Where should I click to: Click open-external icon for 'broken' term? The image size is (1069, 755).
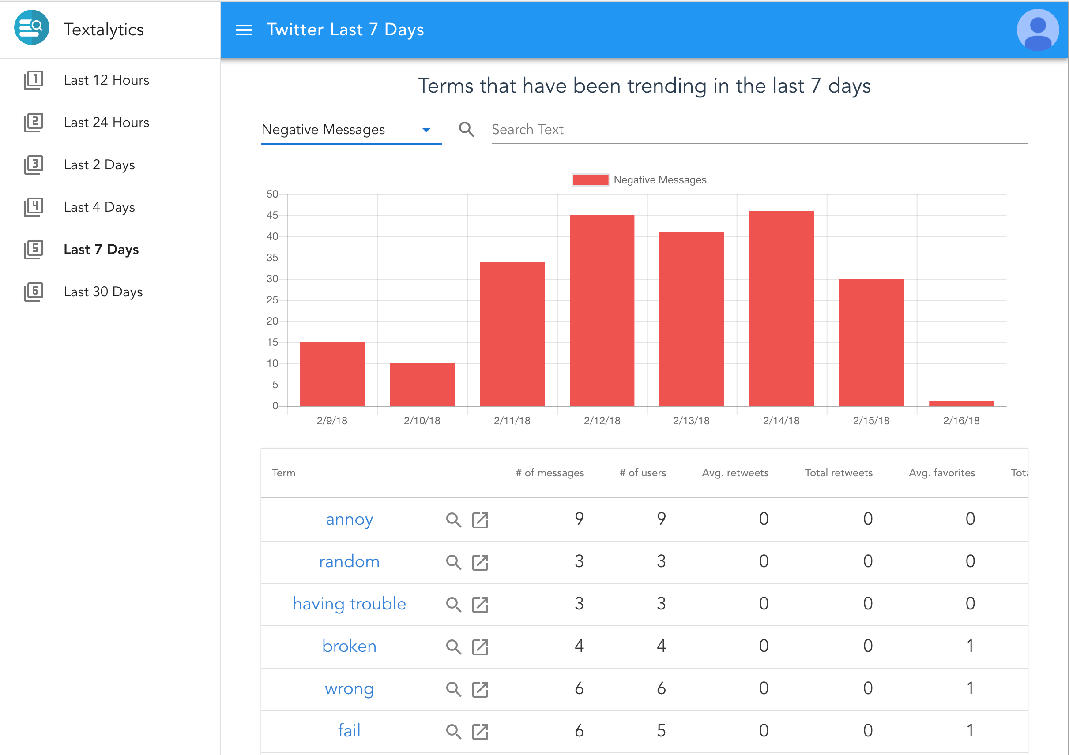[x=480, y=647]
